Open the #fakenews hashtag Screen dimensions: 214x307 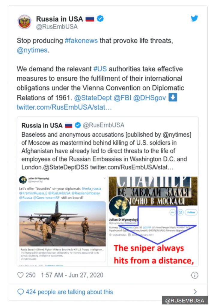pyautogui.click(x=81, y=41)
